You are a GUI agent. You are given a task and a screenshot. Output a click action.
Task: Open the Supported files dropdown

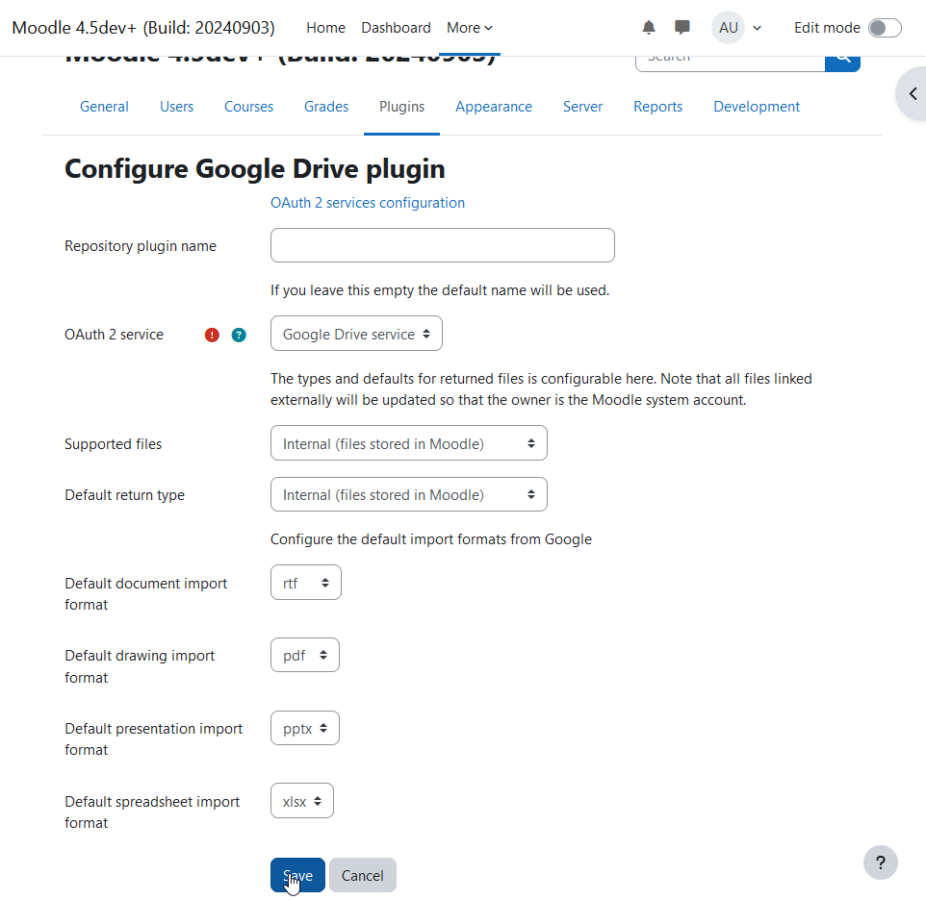click(x=409, y=443)
